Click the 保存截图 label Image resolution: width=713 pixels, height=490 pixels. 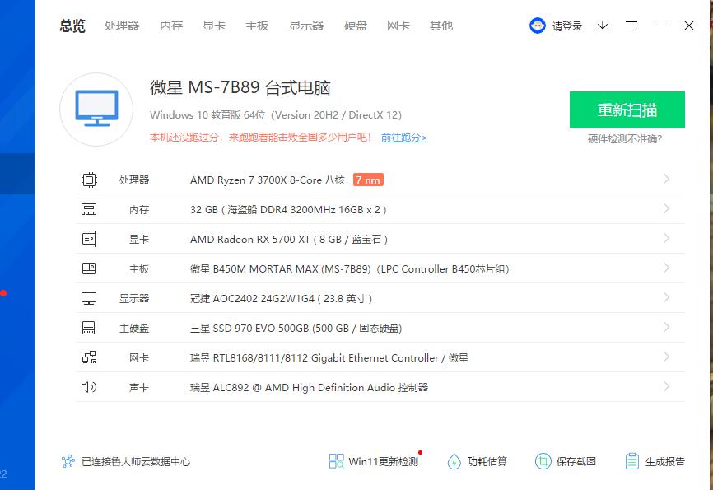point(576,461)
